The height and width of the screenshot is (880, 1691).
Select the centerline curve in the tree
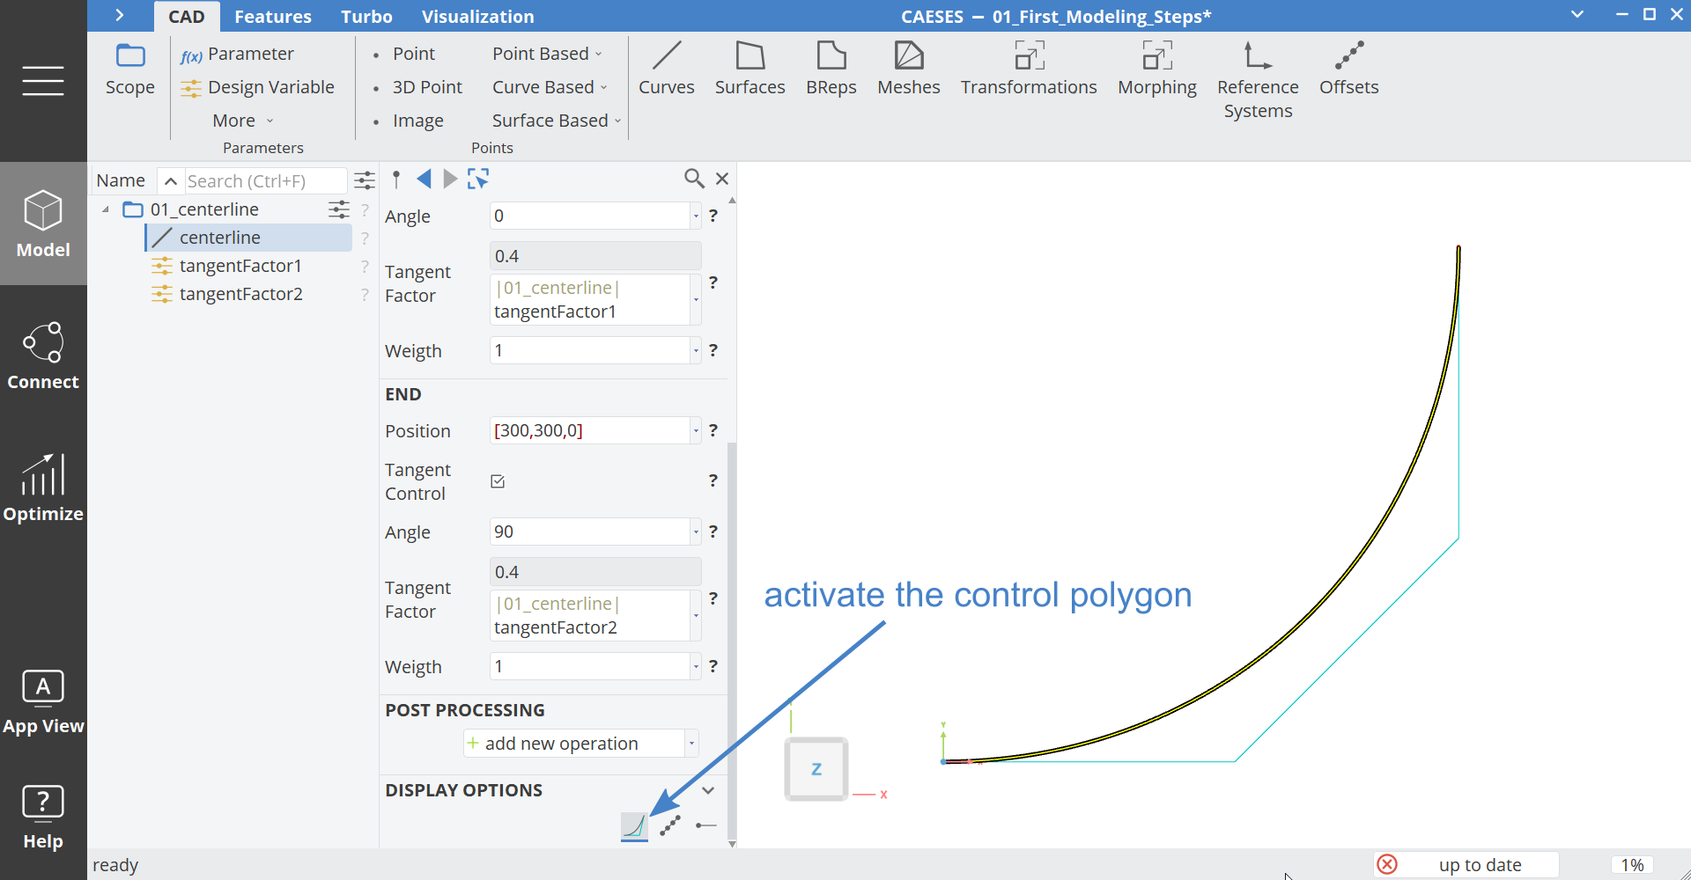tap(219, 237)
